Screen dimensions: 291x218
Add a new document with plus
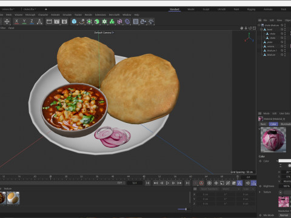click(46, 9)
